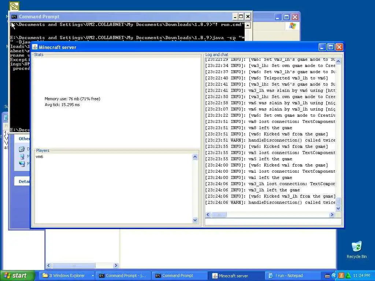Select the plain Command Prompt taskbar button
375x281 pixels.
tap(179, 276)
